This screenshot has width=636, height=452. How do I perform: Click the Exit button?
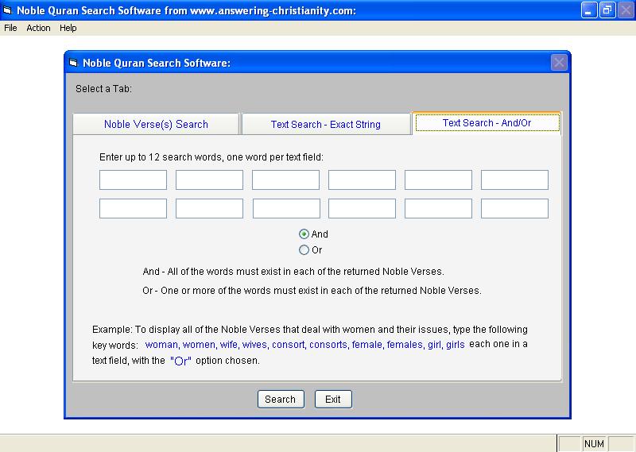[333, 400]
